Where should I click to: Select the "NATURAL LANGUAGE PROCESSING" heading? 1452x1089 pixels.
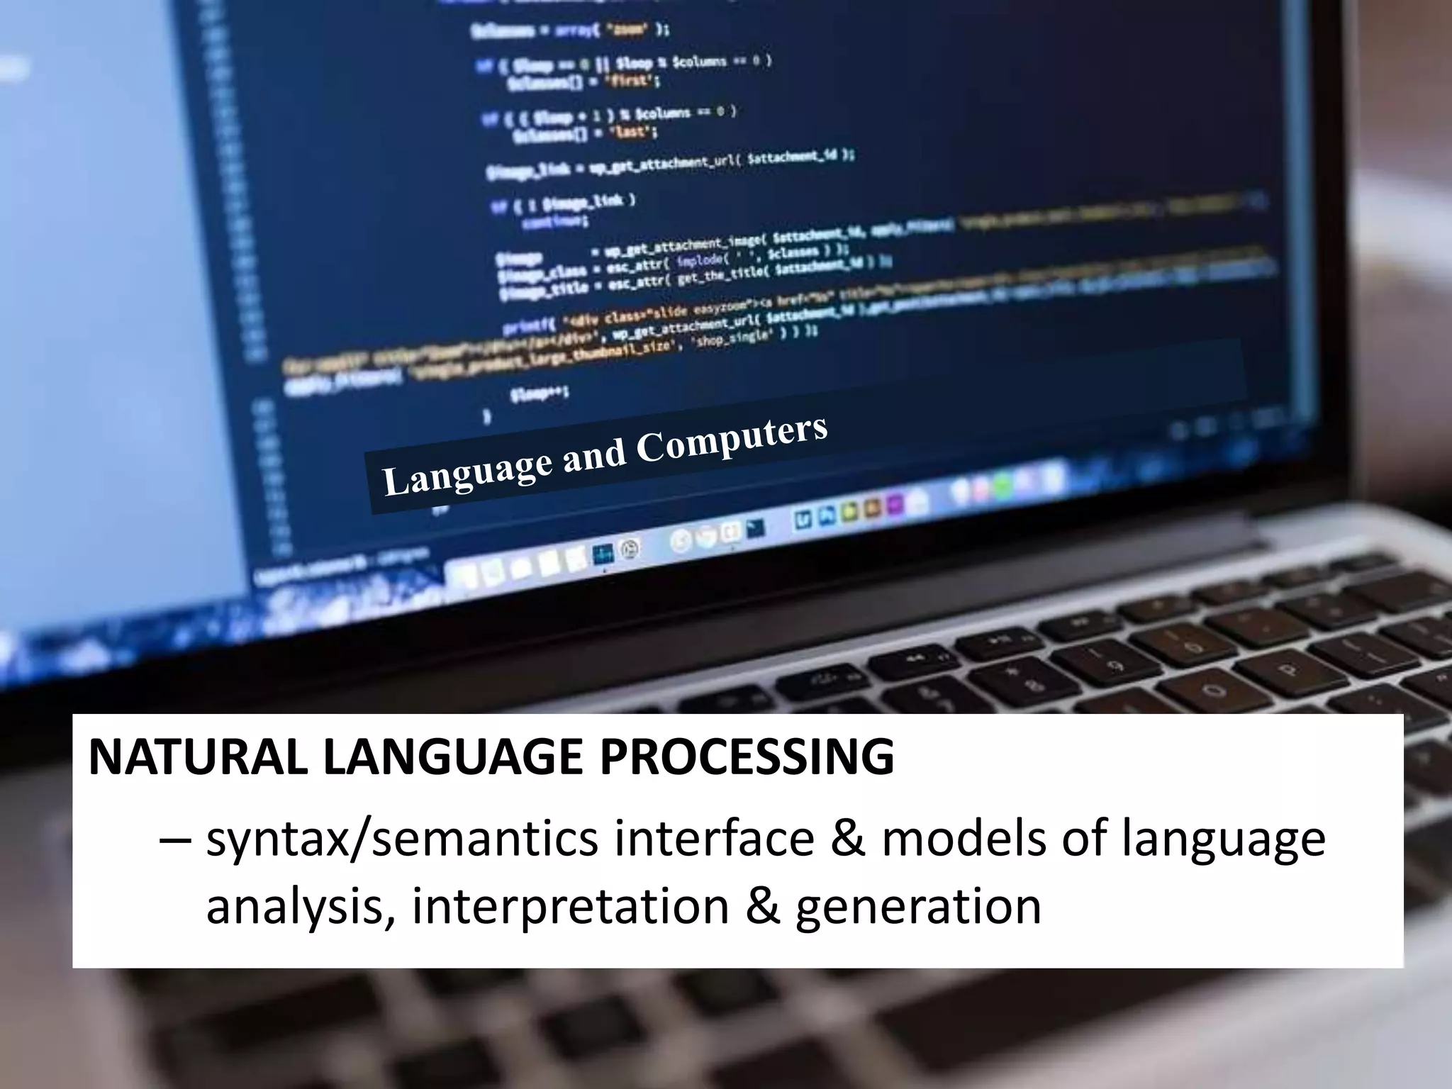click(x=491, y=757)
